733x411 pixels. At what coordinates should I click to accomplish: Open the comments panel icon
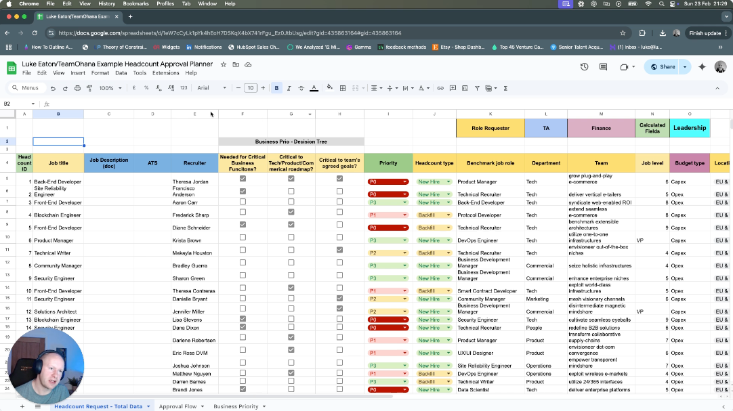pos(603,66)
